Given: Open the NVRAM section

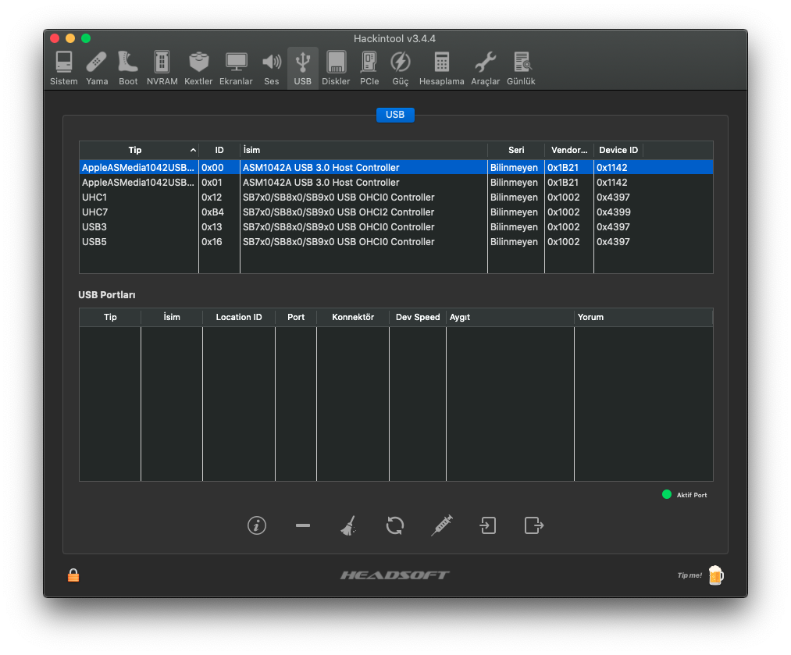Looking at the screenshot, I should point(162,68).
